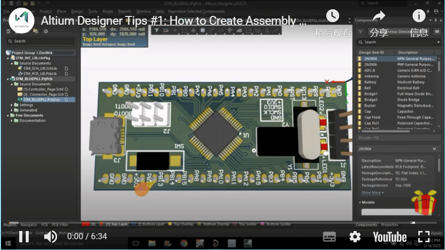Switch to the PCB Filter tab
The height and width of the screenshot is (250, 445).
point(60,225)
